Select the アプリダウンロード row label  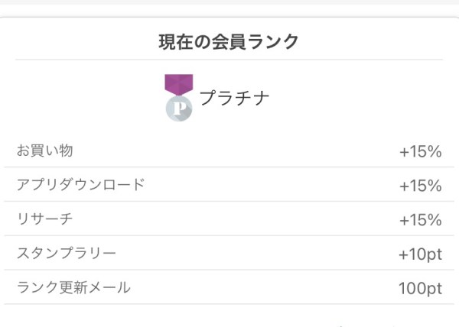click(x=80, y=185)
